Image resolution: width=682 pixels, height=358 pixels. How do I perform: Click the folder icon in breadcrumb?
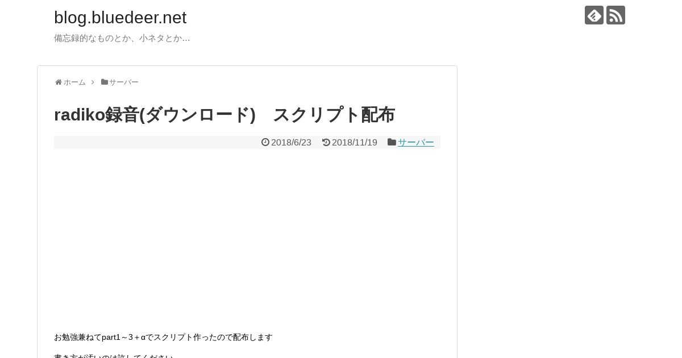coord(105,82)
